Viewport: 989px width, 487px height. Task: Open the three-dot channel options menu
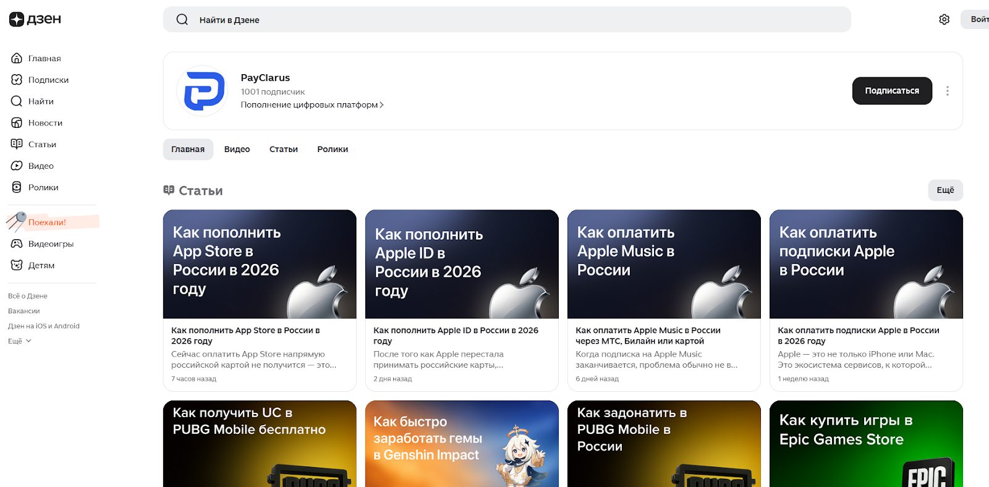tap(947, 91)
